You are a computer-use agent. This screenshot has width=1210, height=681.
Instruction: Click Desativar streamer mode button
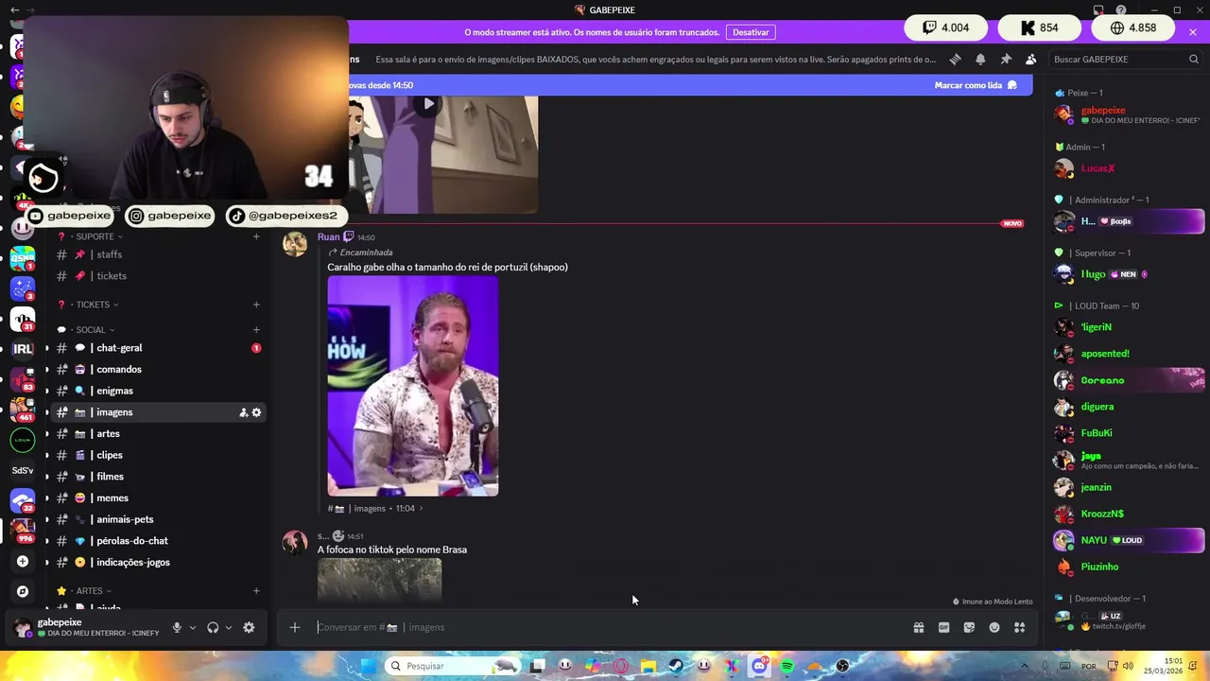click(751, 32)
